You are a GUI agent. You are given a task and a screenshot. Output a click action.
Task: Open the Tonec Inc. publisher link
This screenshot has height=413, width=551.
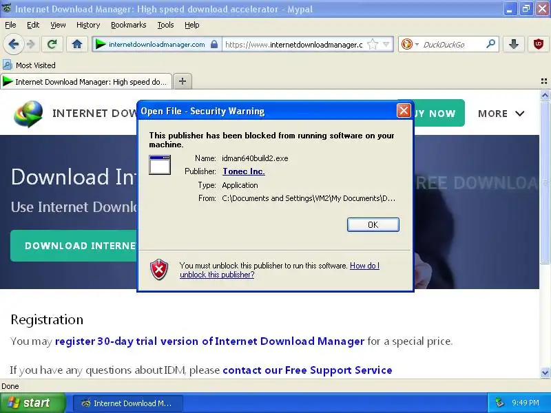pyautogui.click(x=244, y=171)
